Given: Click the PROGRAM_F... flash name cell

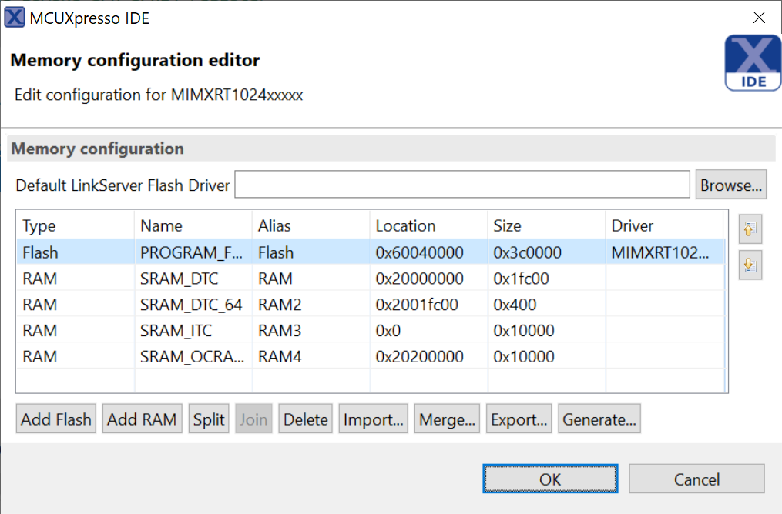Looking at the screenshot, I should [x=191, y=252].
